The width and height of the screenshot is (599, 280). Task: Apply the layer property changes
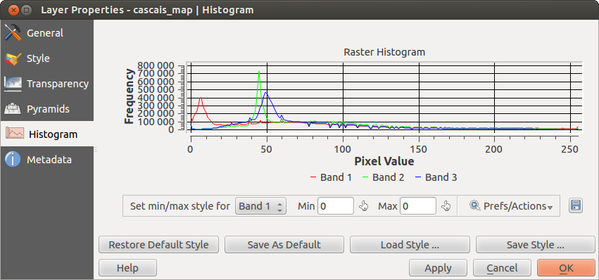438,268
